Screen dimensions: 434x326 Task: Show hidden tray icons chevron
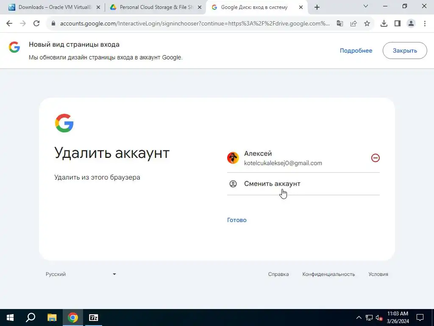[x=359, y=318]
